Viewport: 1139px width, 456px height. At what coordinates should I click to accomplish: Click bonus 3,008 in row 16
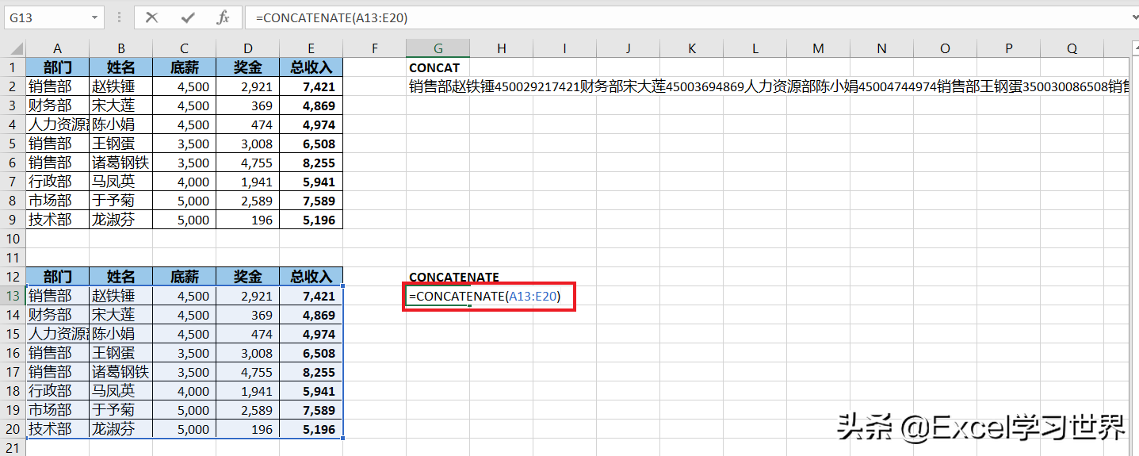[x=248, y=353]
